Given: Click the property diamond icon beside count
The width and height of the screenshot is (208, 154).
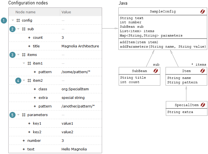Looking at the screenshot, I should point(29,38).
